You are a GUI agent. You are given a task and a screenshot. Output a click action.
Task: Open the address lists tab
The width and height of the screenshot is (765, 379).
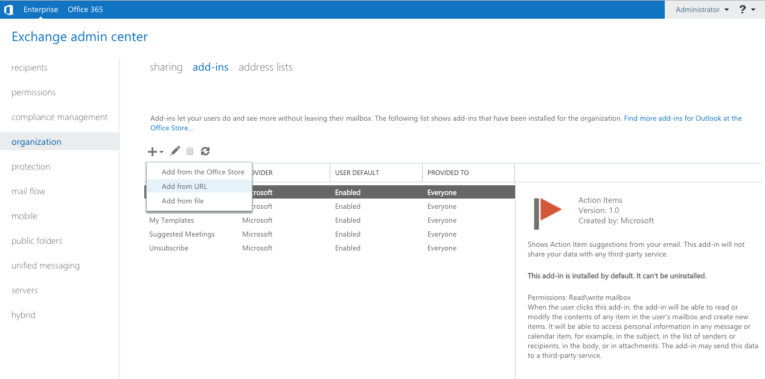[266, 67]
